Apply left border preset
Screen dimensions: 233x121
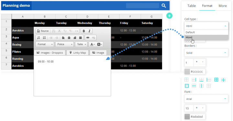(x=209, y=80)
